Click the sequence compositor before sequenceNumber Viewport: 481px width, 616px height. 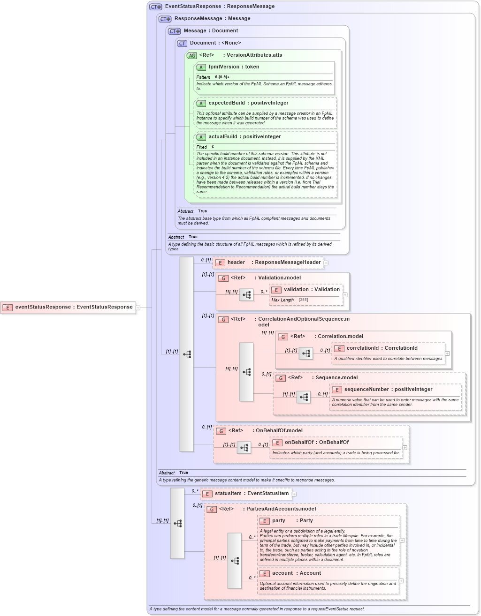click(304, 398)
